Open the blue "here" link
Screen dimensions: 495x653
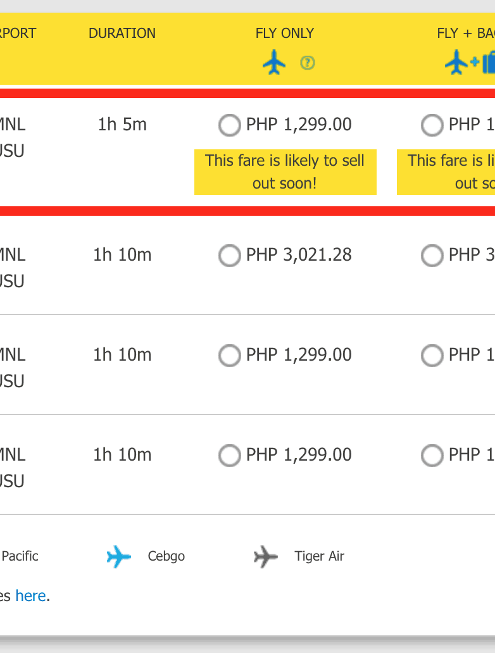coord(30,595)
